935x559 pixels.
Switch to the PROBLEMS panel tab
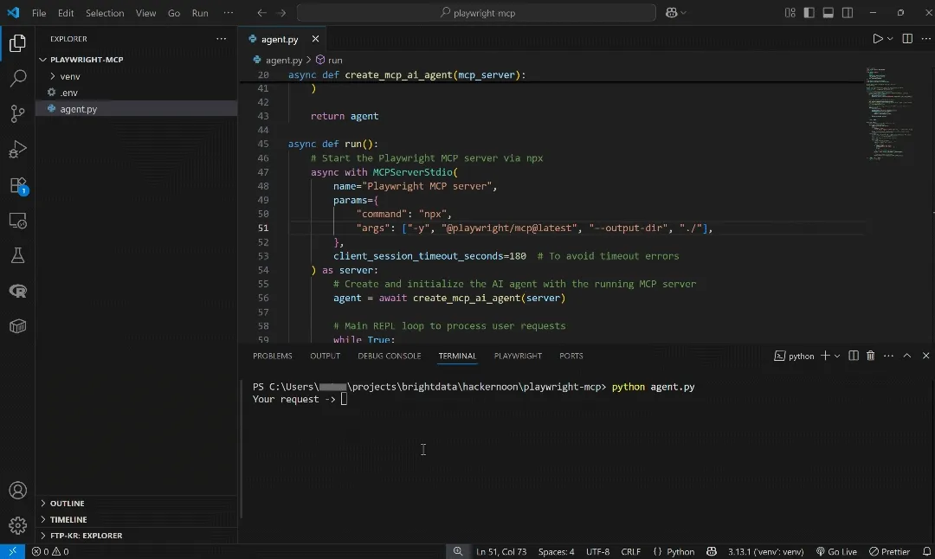click(273, 356)
